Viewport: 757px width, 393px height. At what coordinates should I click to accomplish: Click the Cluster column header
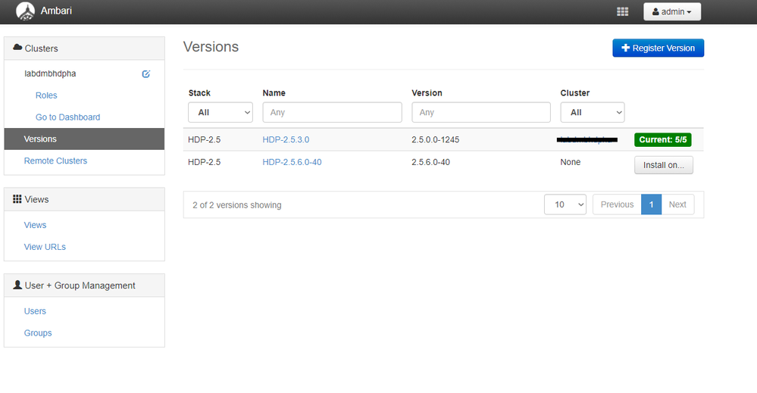[x=575, y=92]
